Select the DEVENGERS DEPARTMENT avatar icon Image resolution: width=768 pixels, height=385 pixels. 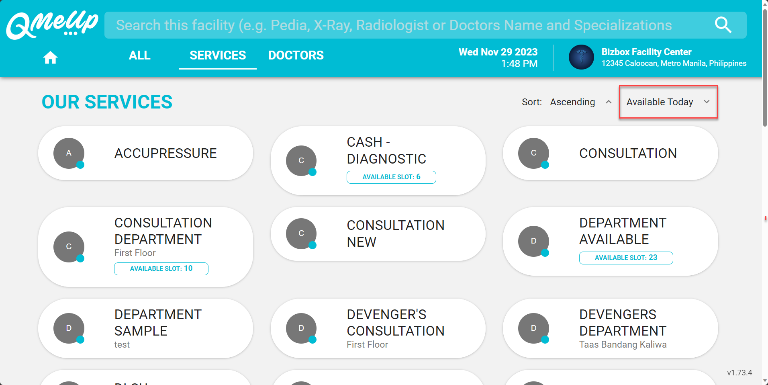[533, 328]
